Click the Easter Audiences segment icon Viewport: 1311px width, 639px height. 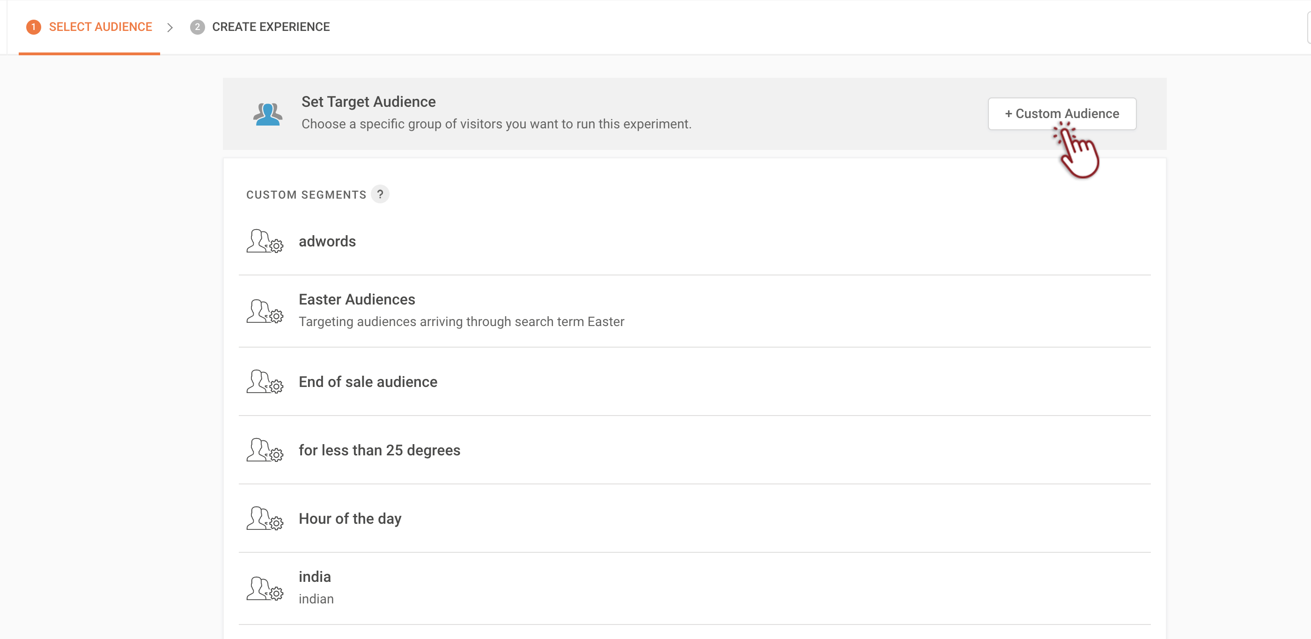click(x=265, y=311)
